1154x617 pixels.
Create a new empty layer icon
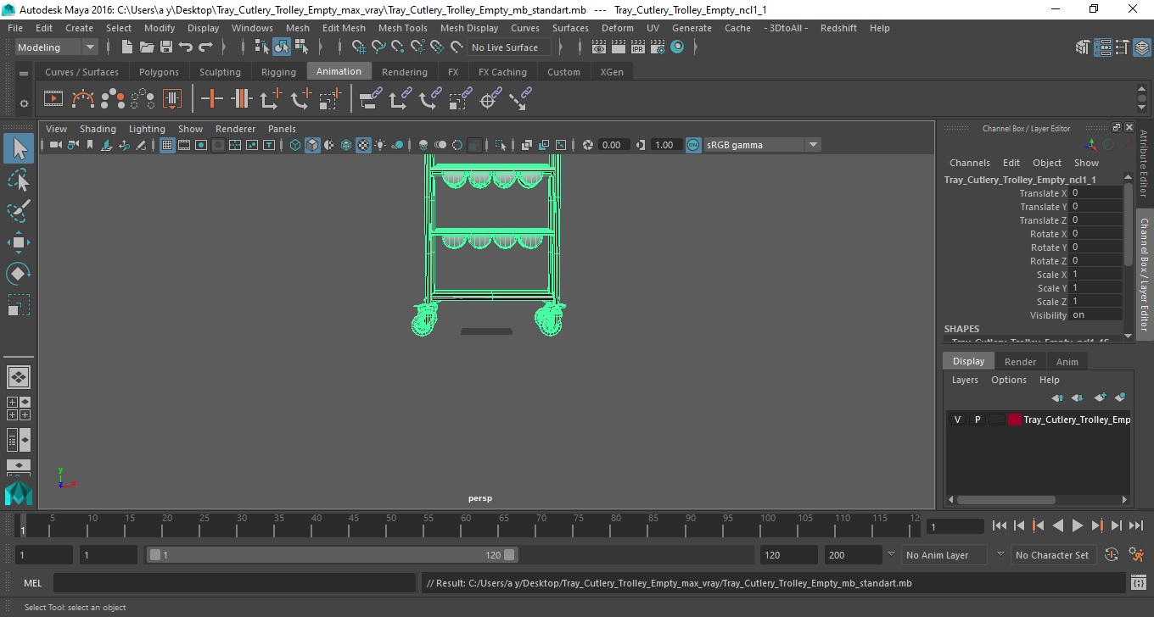tap(1100, 397)
